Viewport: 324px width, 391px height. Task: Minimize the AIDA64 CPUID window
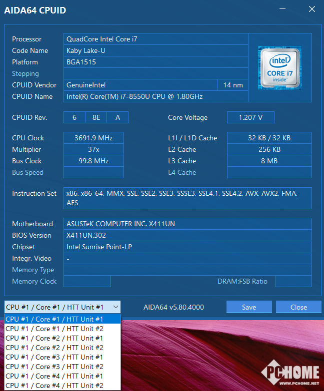(282, 9)
